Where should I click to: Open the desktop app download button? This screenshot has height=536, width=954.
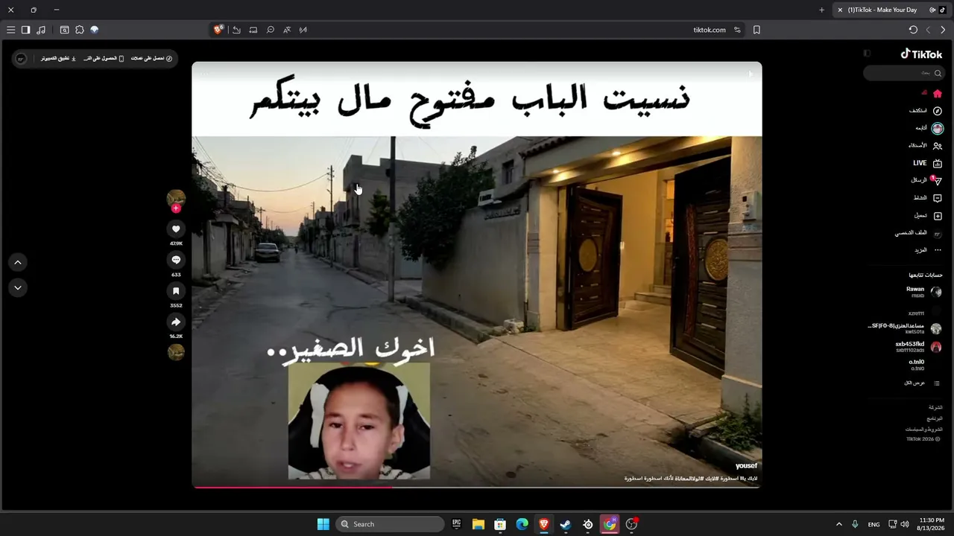point(58,58)
